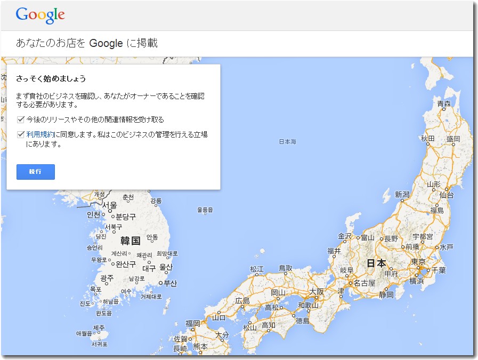The image size is (478, 360).
Task: Click the 千葉 city label
Action: [x=439, y=270]
